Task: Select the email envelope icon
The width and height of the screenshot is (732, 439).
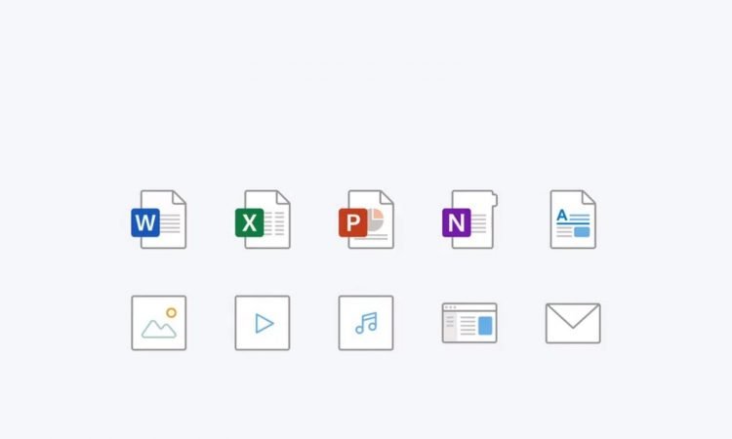Action: pyautogui.click(x=573, y=323)
